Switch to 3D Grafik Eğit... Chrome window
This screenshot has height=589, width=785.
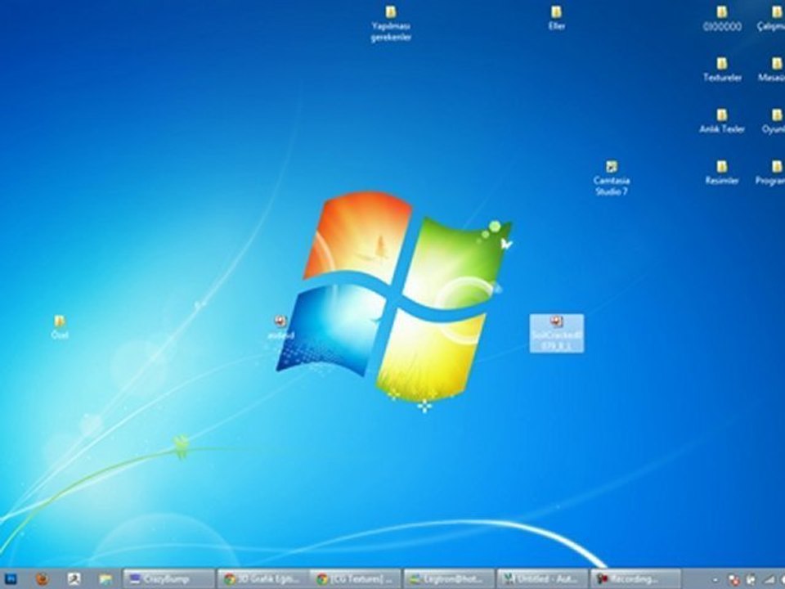coord(262,579)
